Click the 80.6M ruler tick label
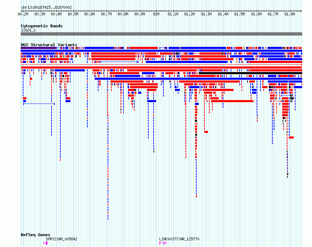This screenshot has width=312, height=247. pyautogui.click(x=89, y=14)
